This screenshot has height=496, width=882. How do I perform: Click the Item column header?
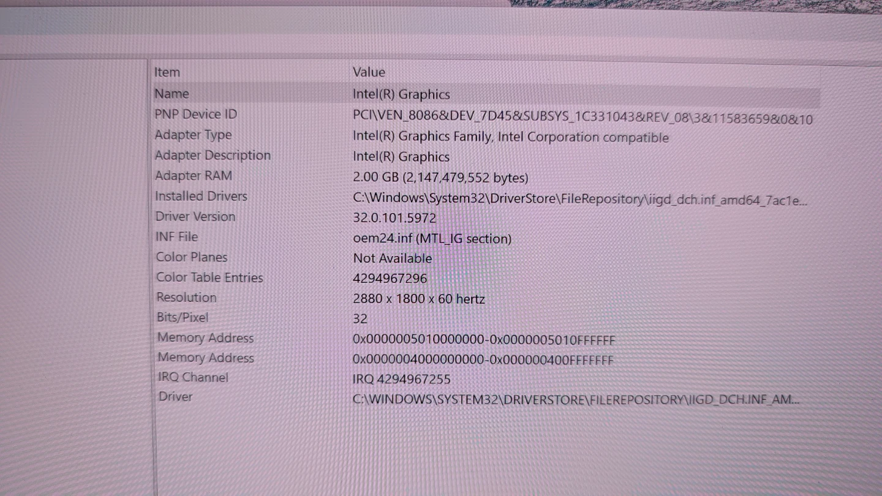tap(167, 72)
